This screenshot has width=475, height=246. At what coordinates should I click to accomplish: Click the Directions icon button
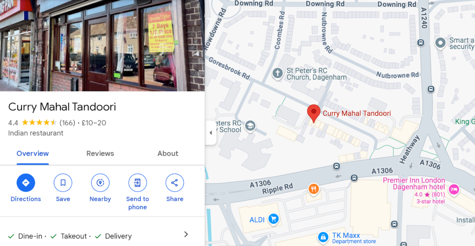[x=26, y=183]
